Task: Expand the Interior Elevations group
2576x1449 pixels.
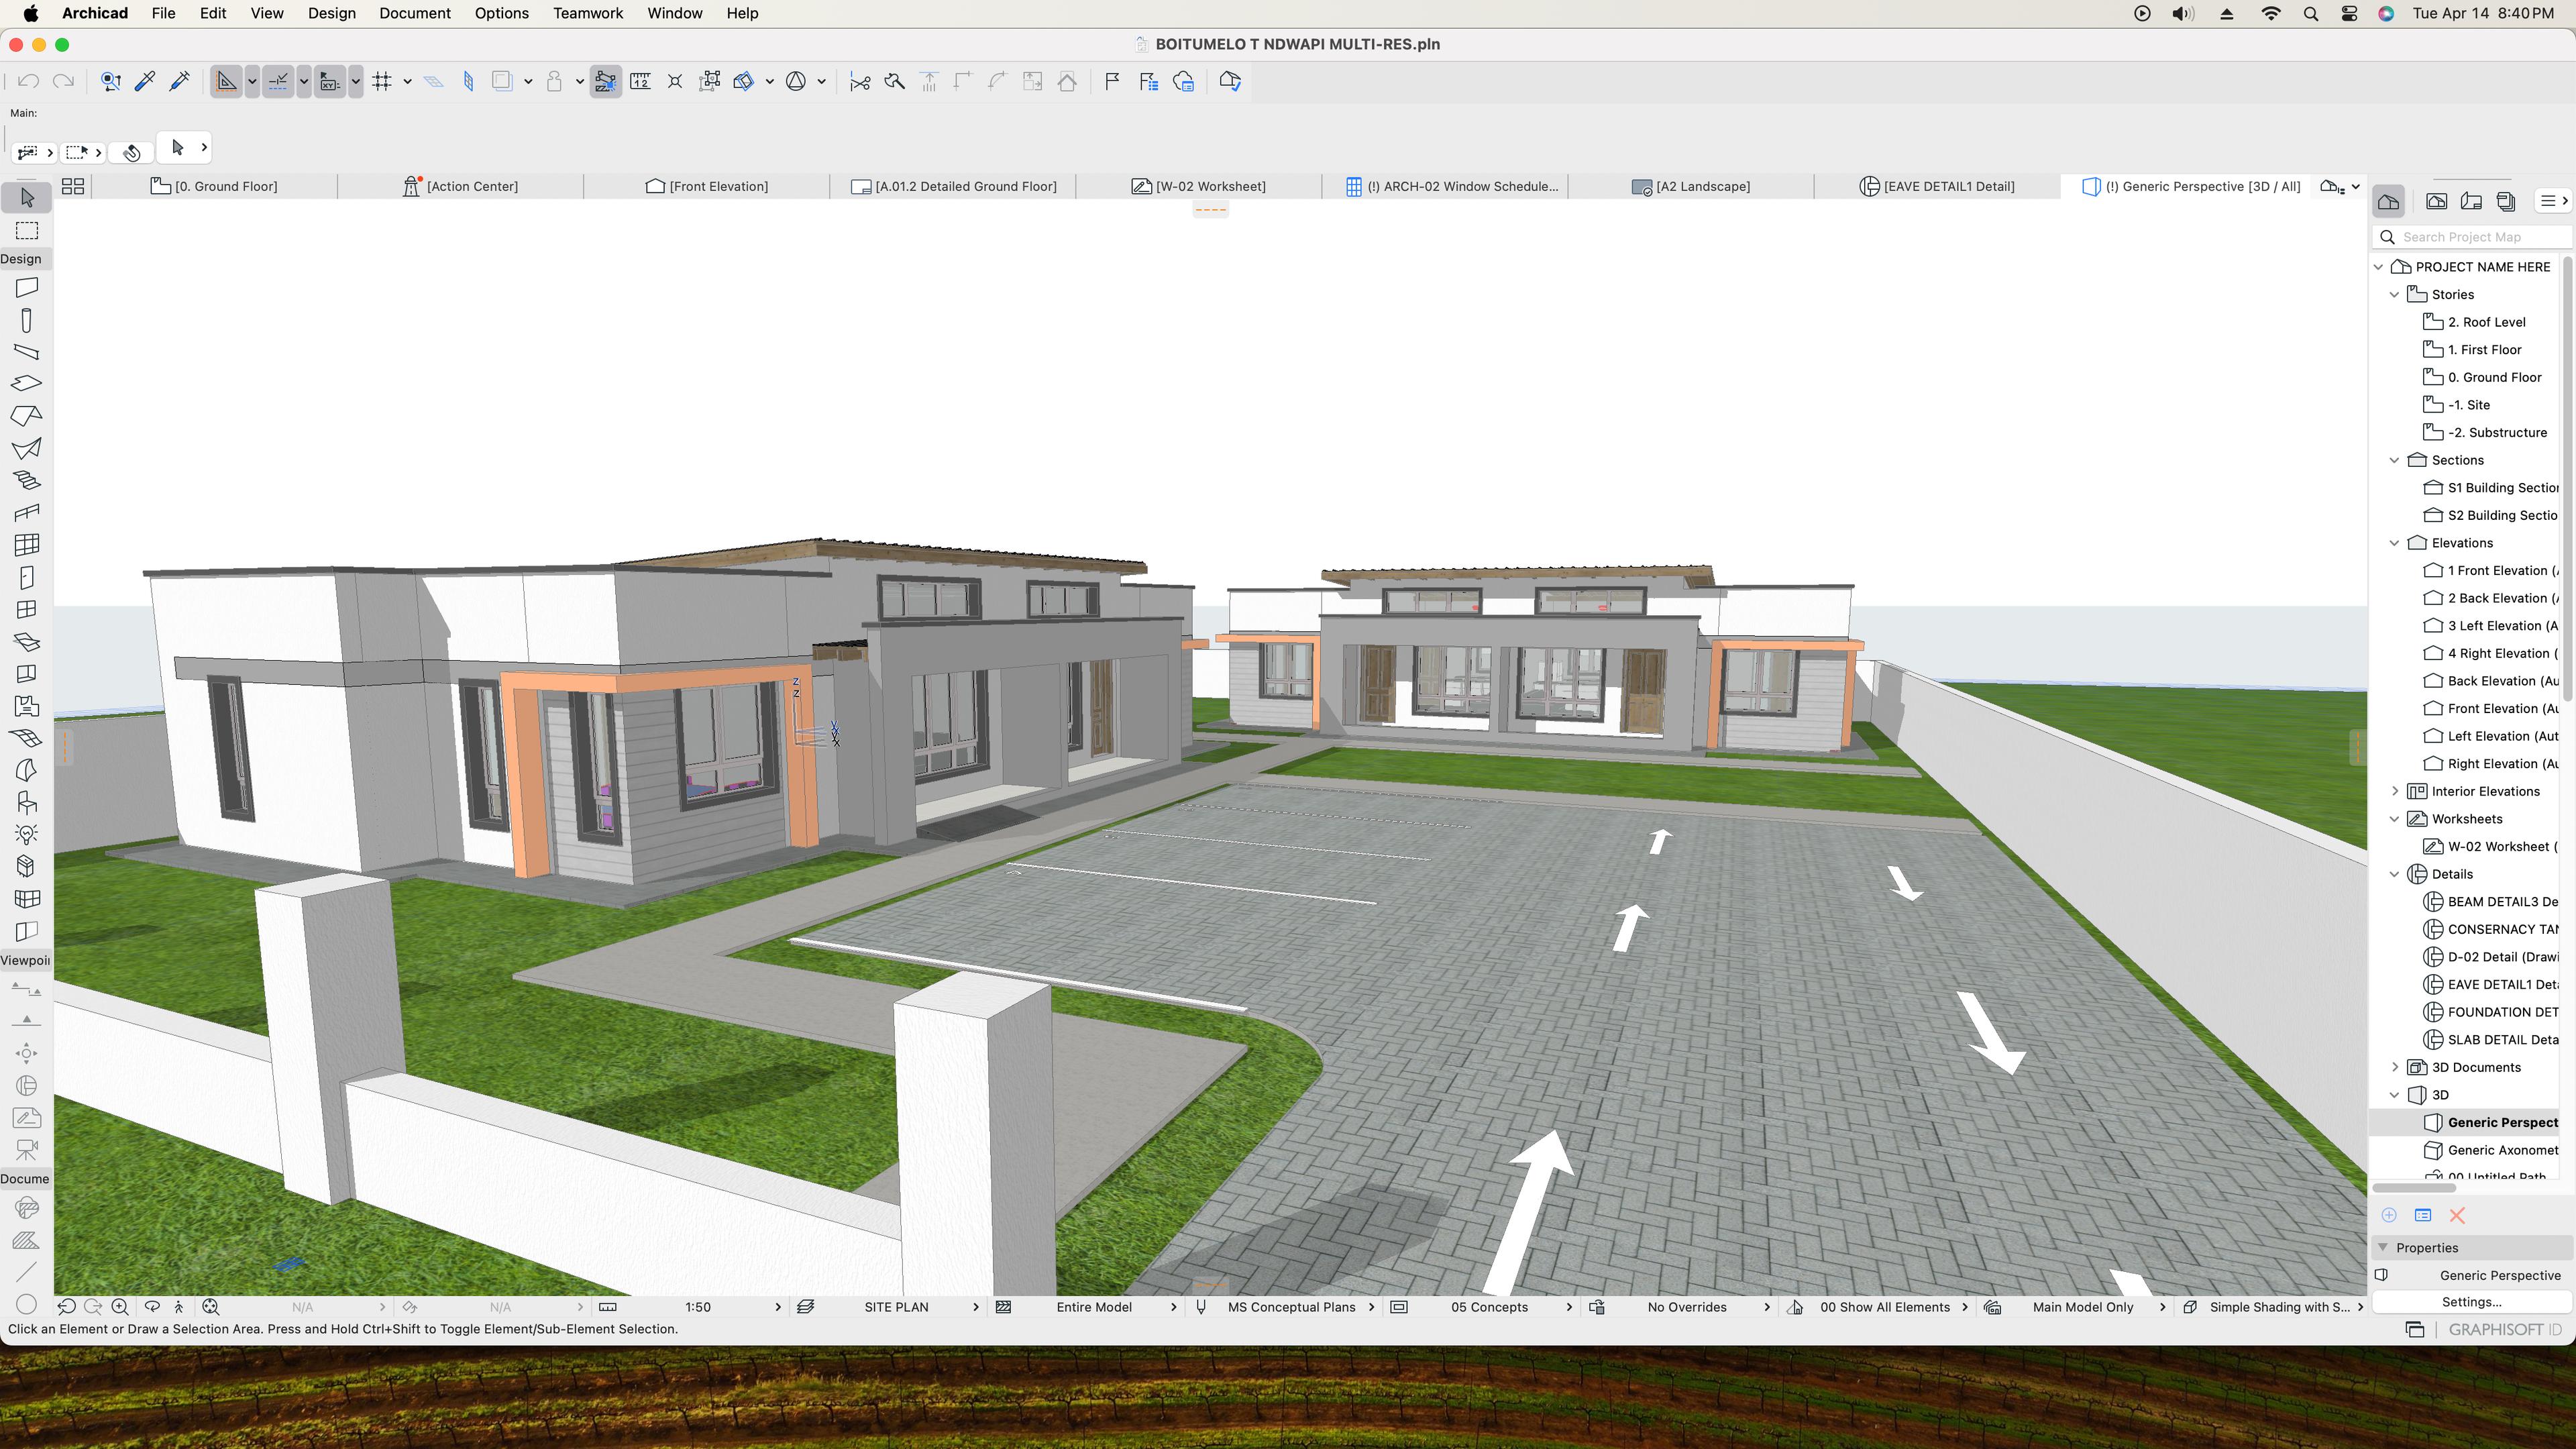Action: point(2394,791)
